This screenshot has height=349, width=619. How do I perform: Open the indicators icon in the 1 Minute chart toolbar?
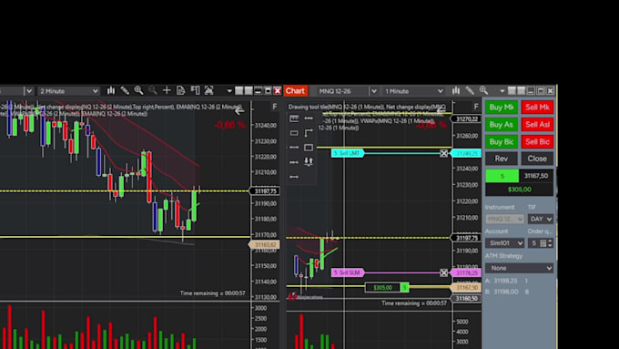456,91
